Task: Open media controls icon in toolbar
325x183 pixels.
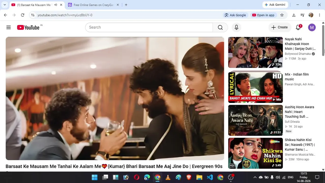Action: point(302,15)
